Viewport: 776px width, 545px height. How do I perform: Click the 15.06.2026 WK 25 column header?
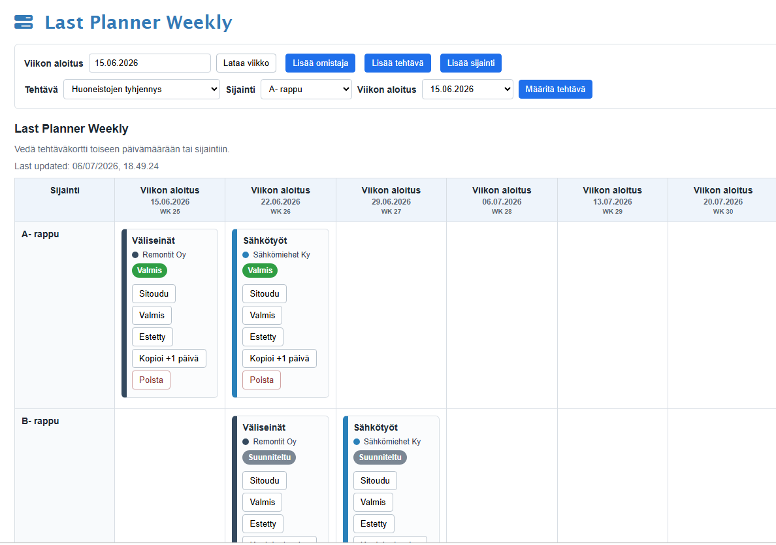[170, 200]
